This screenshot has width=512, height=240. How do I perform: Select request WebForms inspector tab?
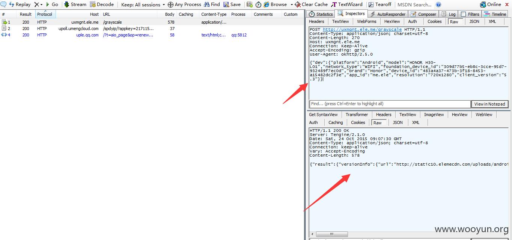(x=366, y=21)
